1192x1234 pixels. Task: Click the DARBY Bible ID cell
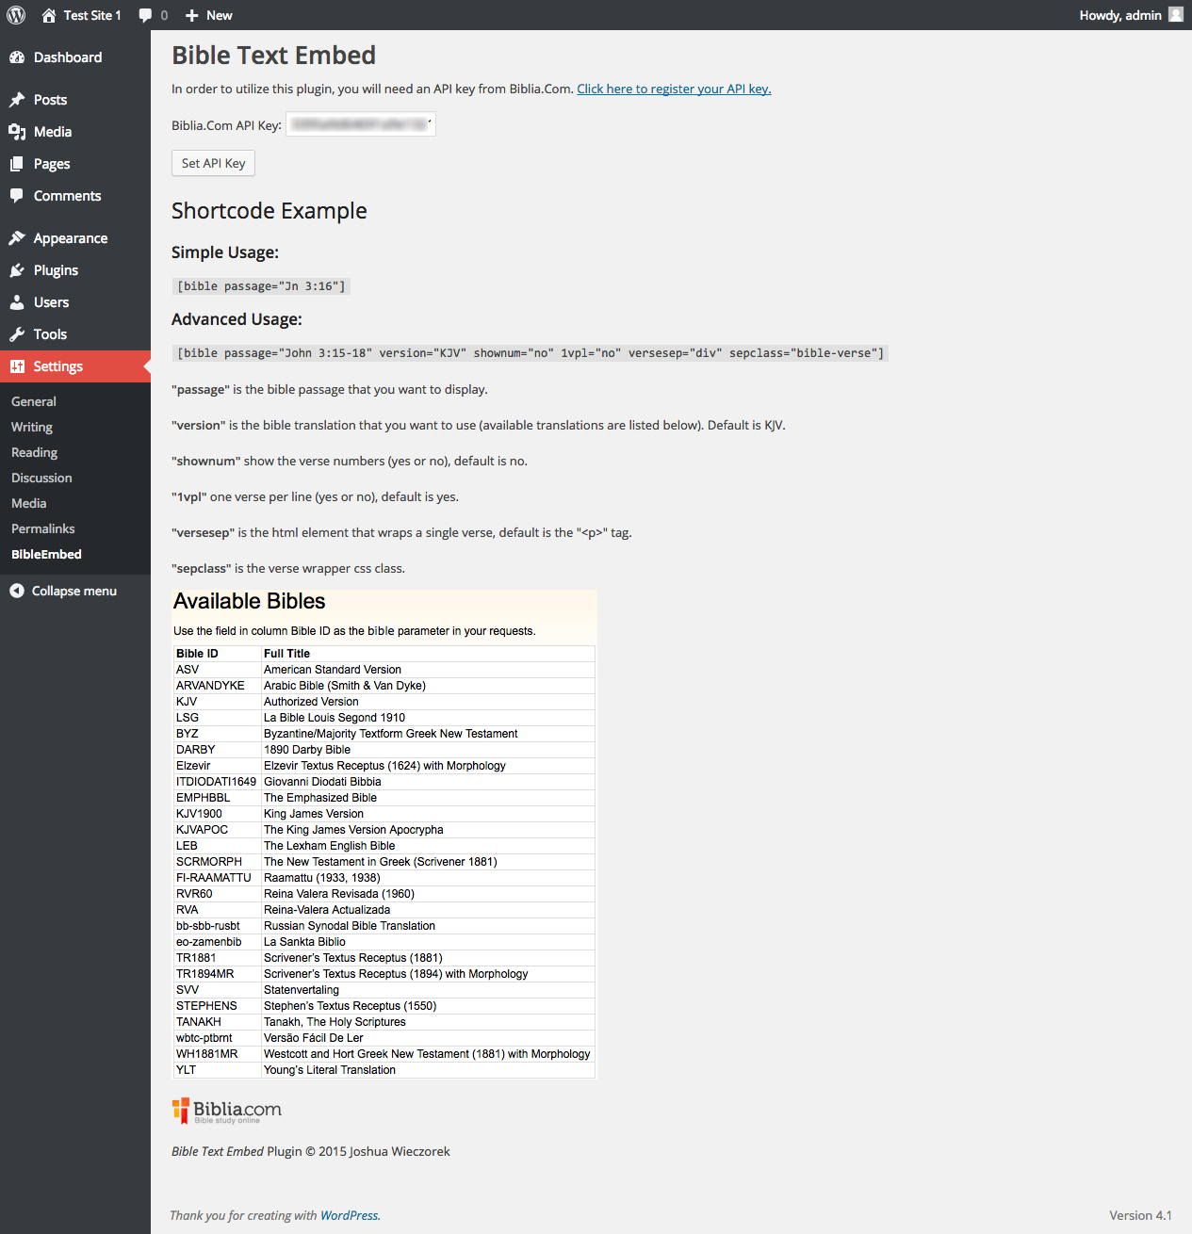217,750
